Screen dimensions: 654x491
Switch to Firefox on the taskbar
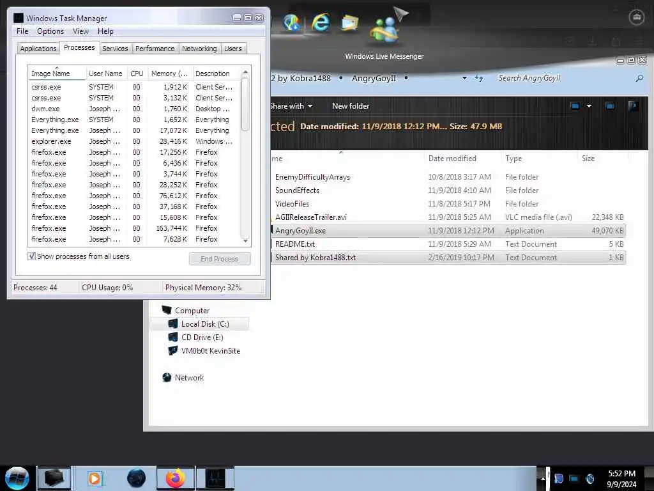click(x=176, y=478)
